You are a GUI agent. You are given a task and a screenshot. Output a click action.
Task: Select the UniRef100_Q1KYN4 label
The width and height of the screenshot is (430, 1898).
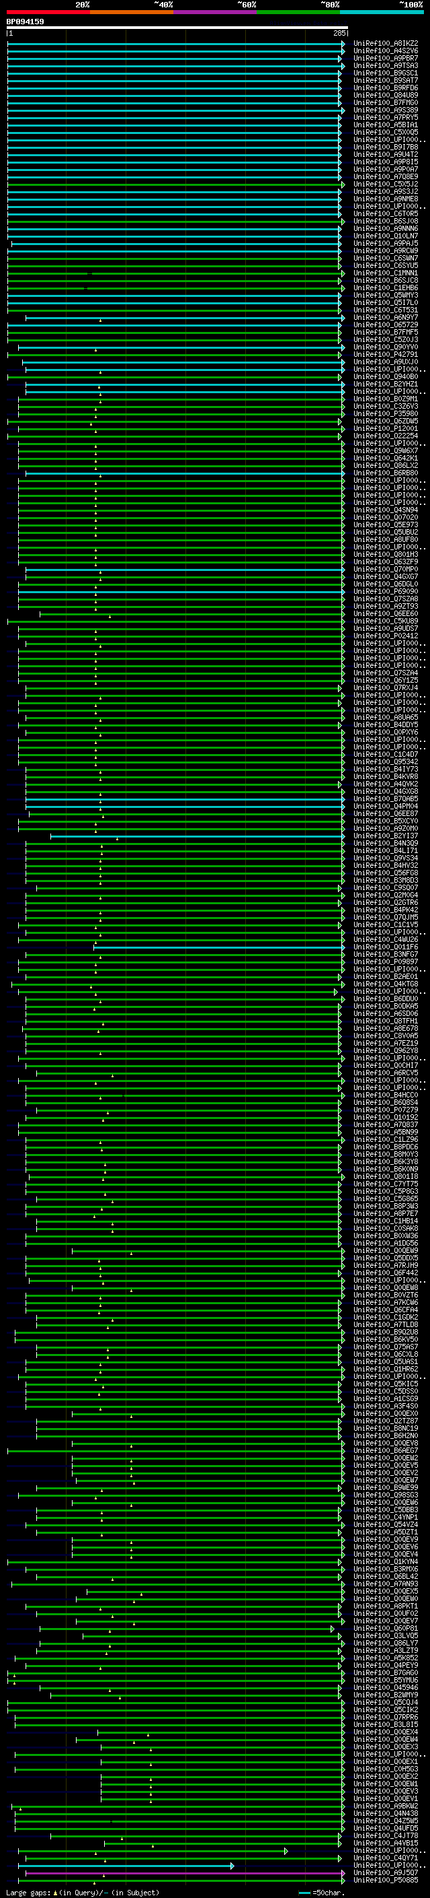(385, 1561)
